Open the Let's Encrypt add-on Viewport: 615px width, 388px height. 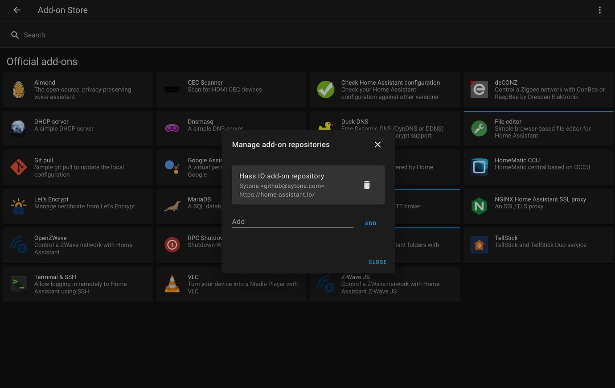pyautogui.click(x=78, y=206)
